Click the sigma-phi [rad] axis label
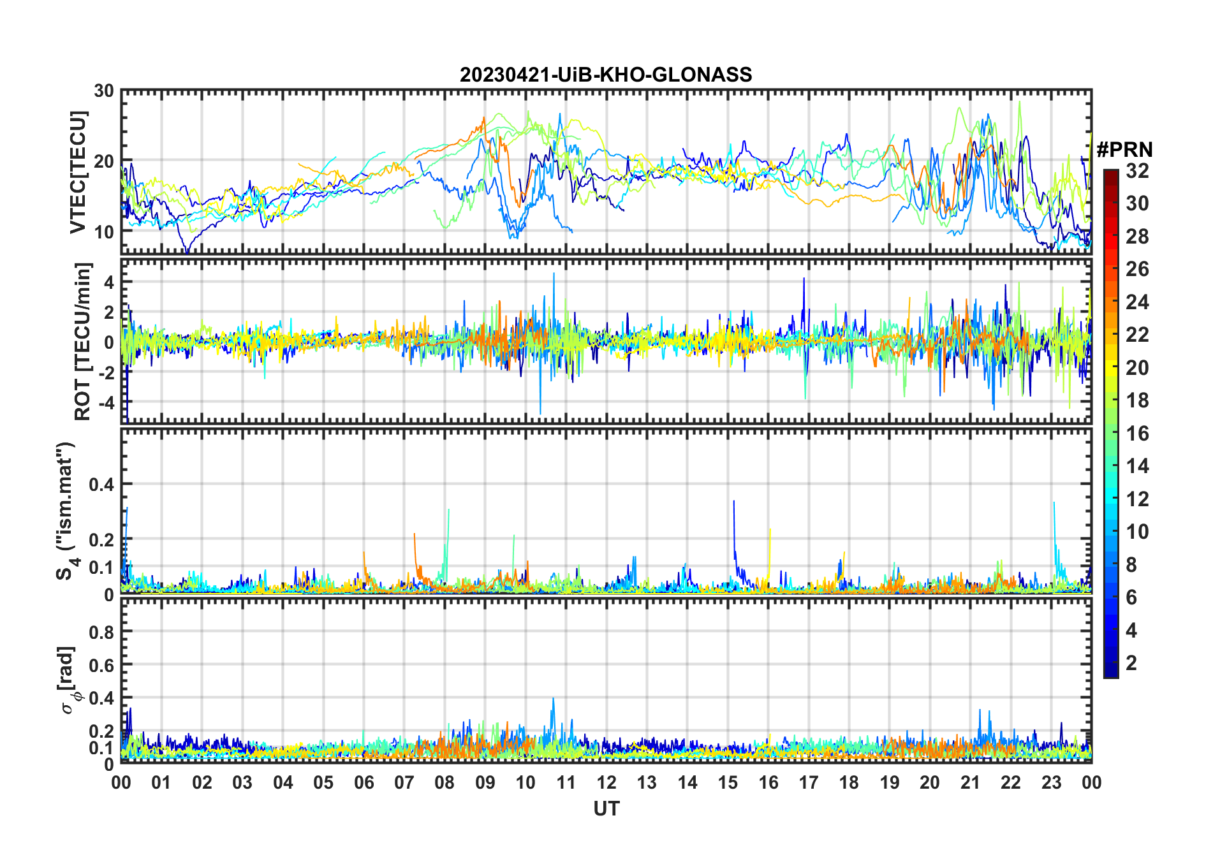 coord(69,680)
